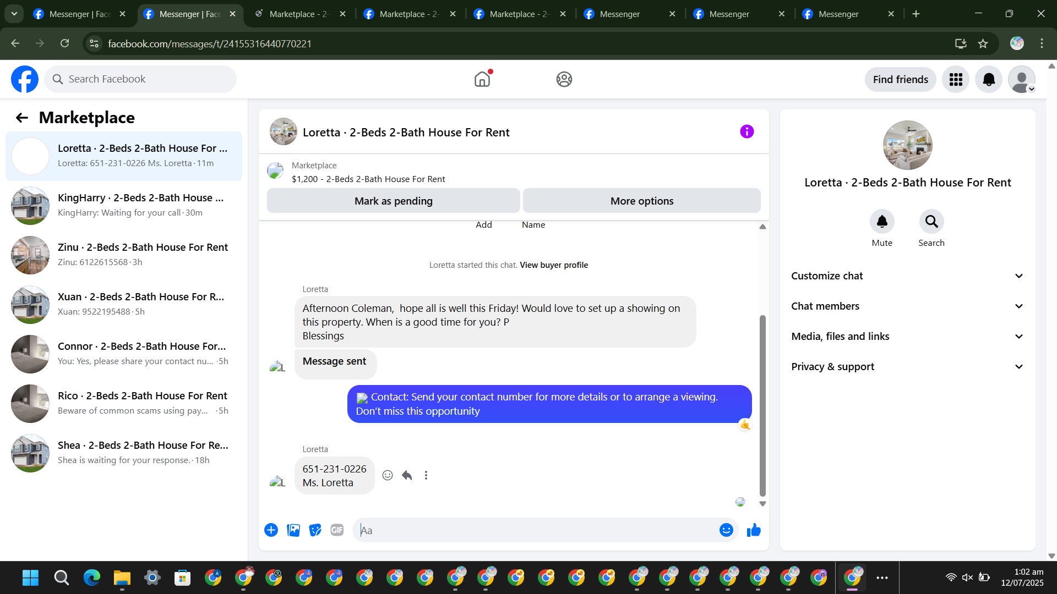
Task: Launch File Explorer from the taskbar
Action: [122, 577]
